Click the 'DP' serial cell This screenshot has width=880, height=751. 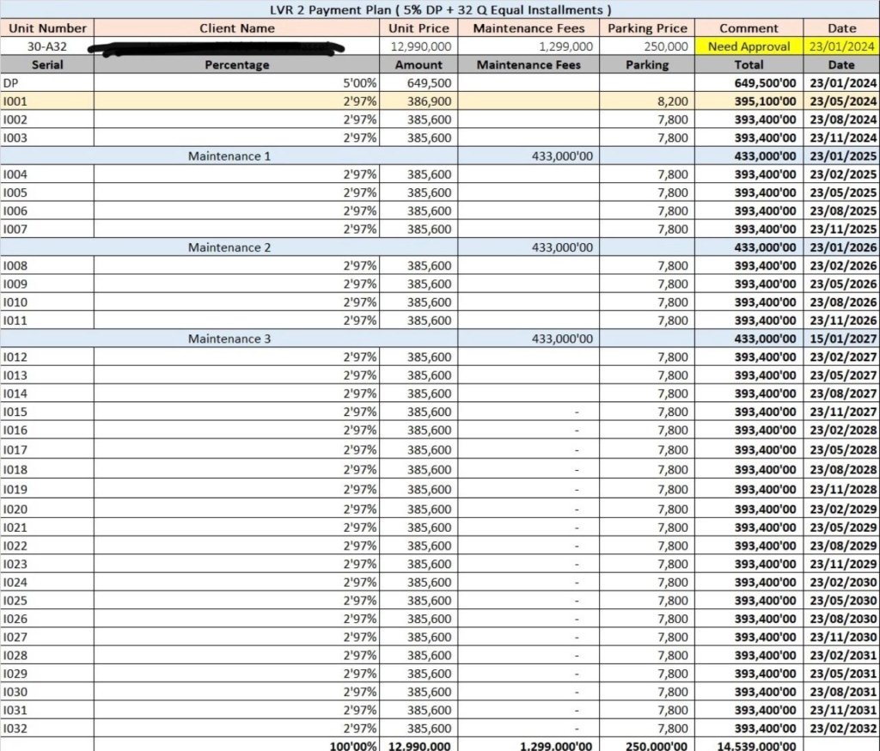[x=47, y=83]
